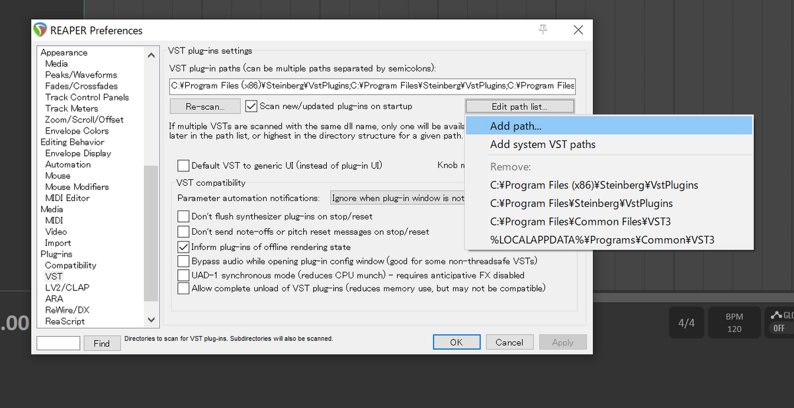
Task: Click the BPM 120 tempo box
Action: [x=734, y=323]
